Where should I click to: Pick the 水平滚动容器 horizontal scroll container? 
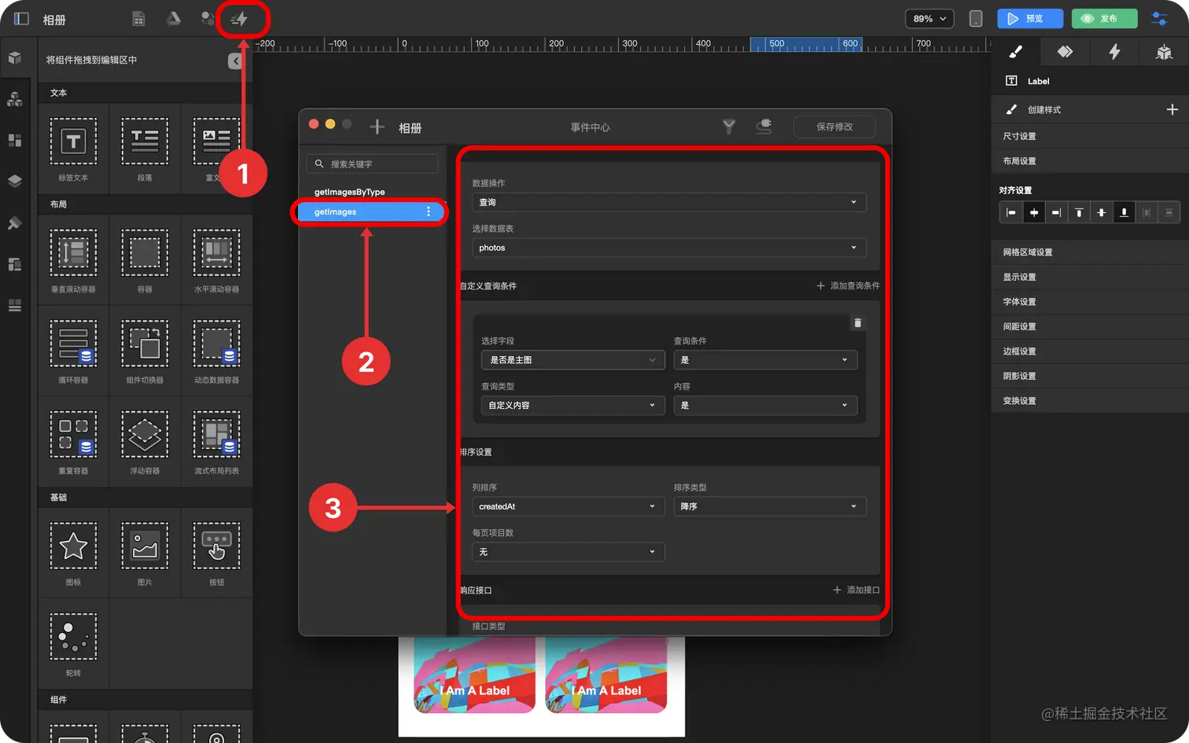(216, 259)
